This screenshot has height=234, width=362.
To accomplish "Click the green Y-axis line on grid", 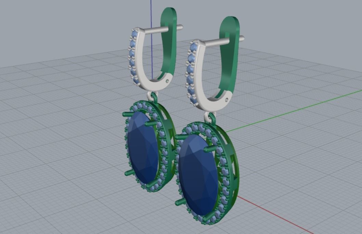I will pyautogui.click(x=293, y=111).
